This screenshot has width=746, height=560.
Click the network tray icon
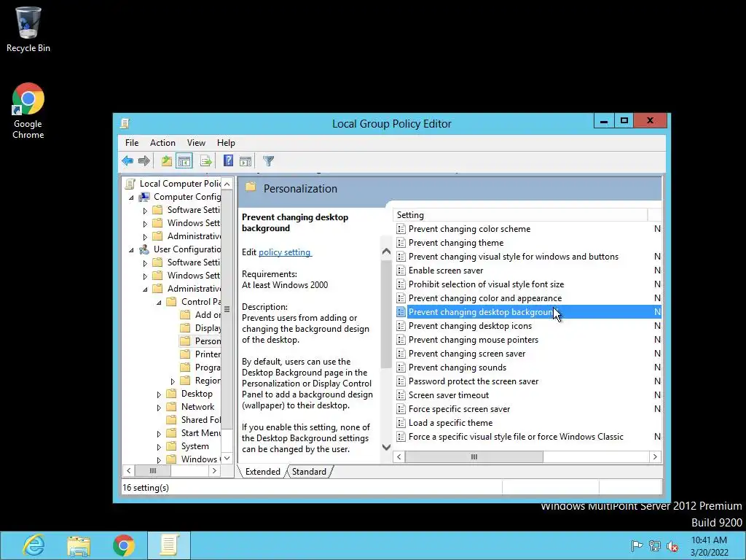tap(655, 545)
